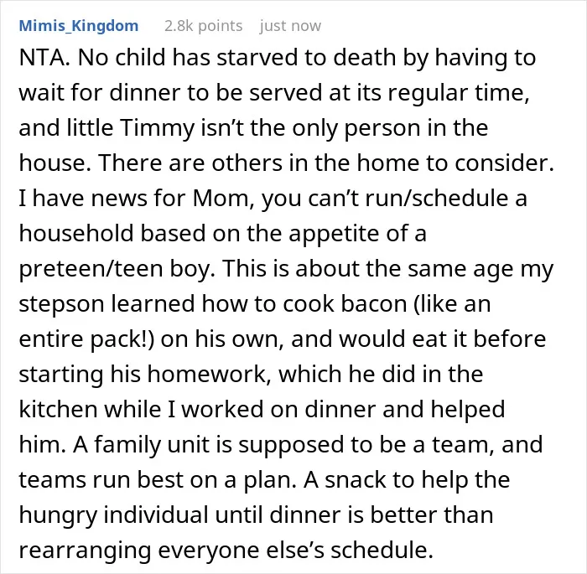
Task: Click the word 'kitchen' in the comment
Action: (x=58, y=410)
